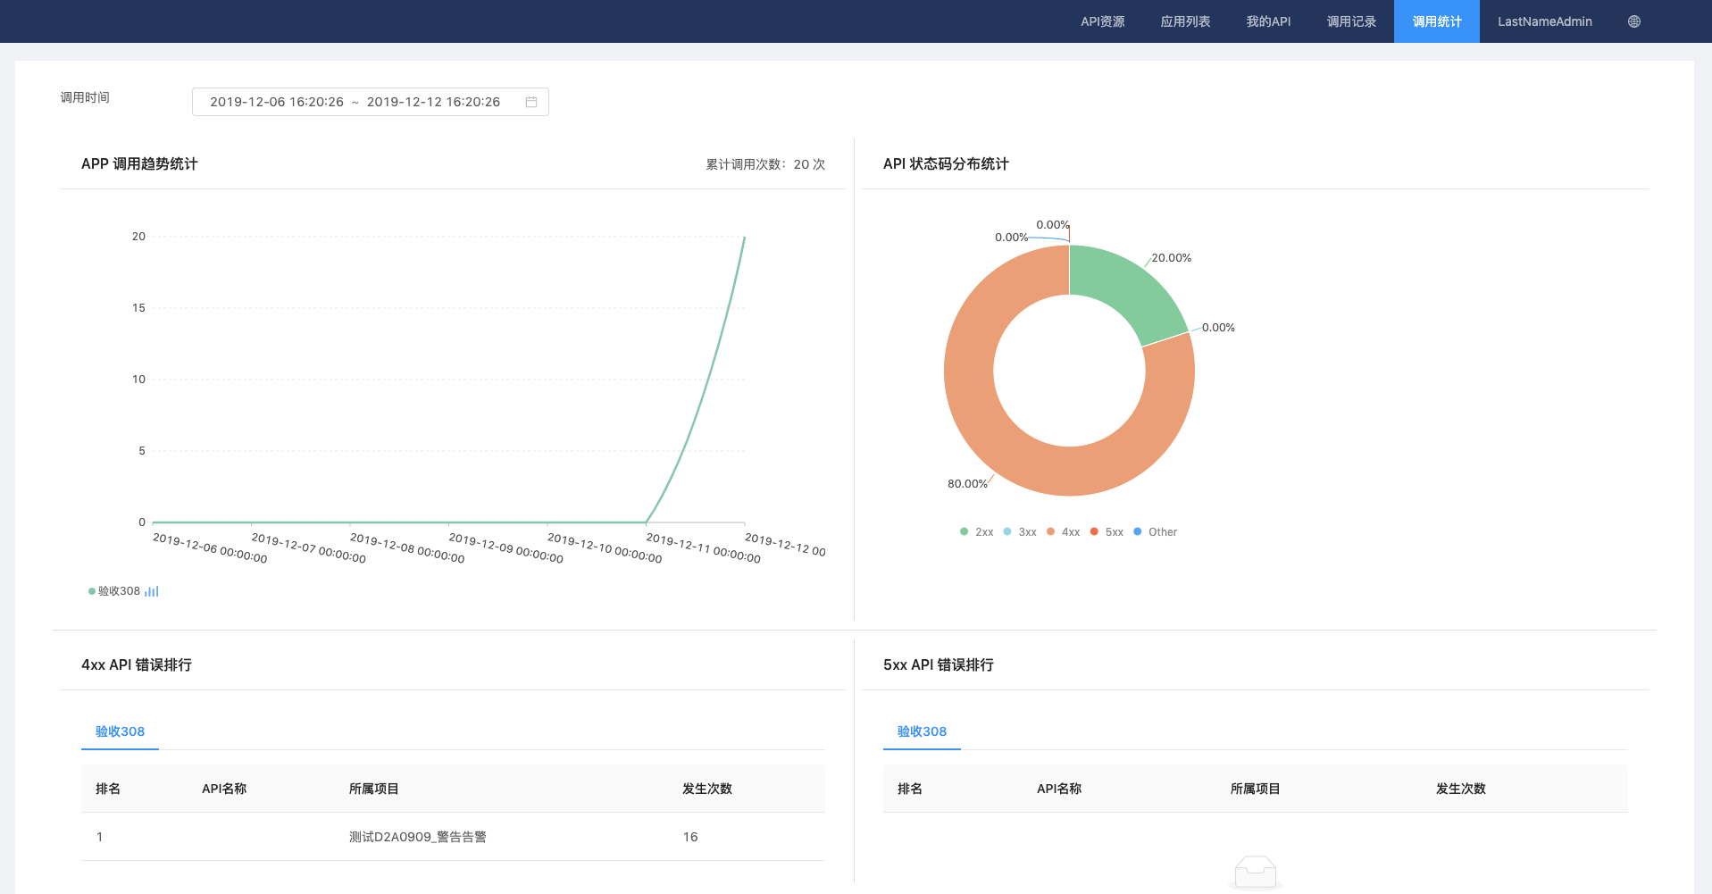
Task: Switch to 调用记录 page
Action: (x=1351, y=21)
